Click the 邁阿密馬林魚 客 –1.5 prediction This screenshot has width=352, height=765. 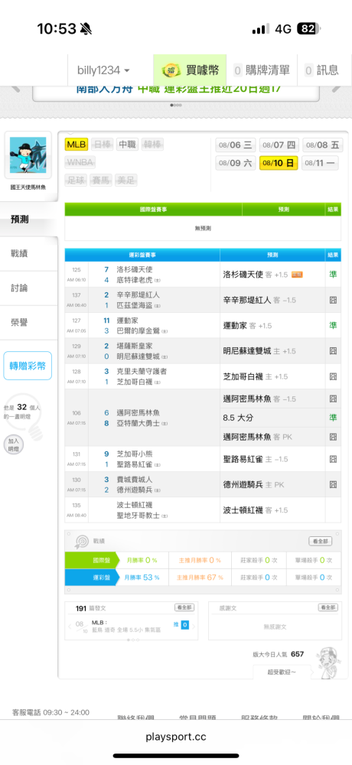[x=259, y=399]
